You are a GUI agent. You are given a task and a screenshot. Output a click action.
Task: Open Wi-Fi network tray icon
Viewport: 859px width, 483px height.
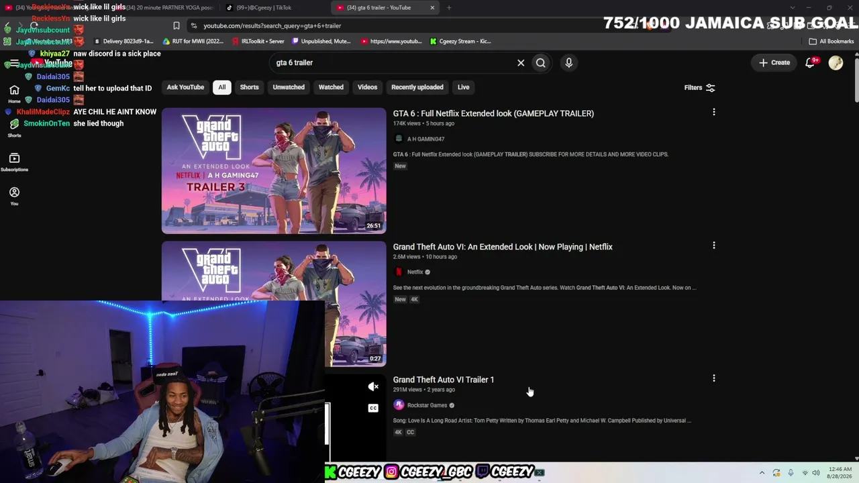[805, 473]
